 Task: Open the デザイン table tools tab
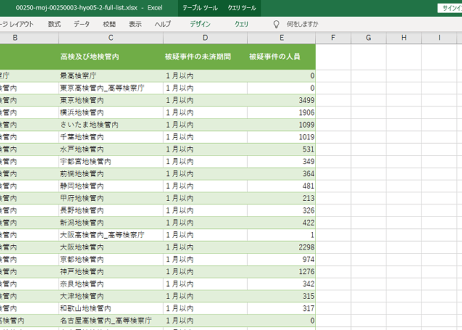pyautogui.click(x=200, y=24)
